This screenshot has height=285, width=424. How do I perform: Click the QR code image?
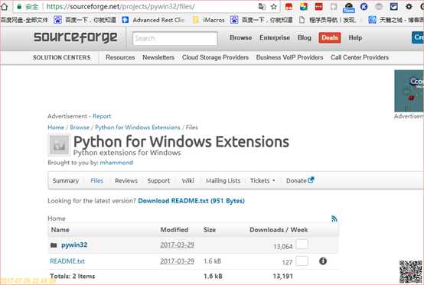point(411,272)
